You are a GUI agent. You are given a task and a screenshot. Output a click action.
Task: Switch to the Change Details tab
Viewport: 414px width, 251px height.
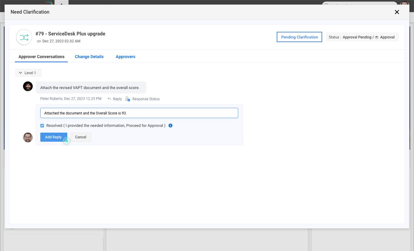point(89,57)
